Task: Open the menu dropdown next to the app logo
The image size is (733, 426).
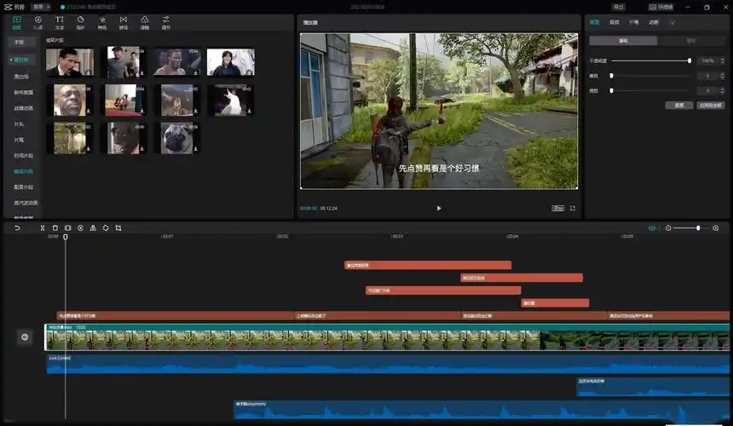Action: pos(41,7)
